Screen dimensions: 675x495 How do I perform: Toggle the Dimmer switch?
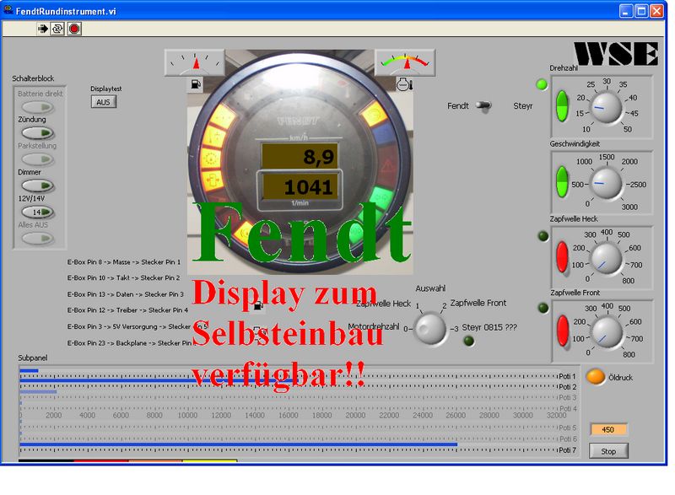pyautogui.click(x=37, y=186)
